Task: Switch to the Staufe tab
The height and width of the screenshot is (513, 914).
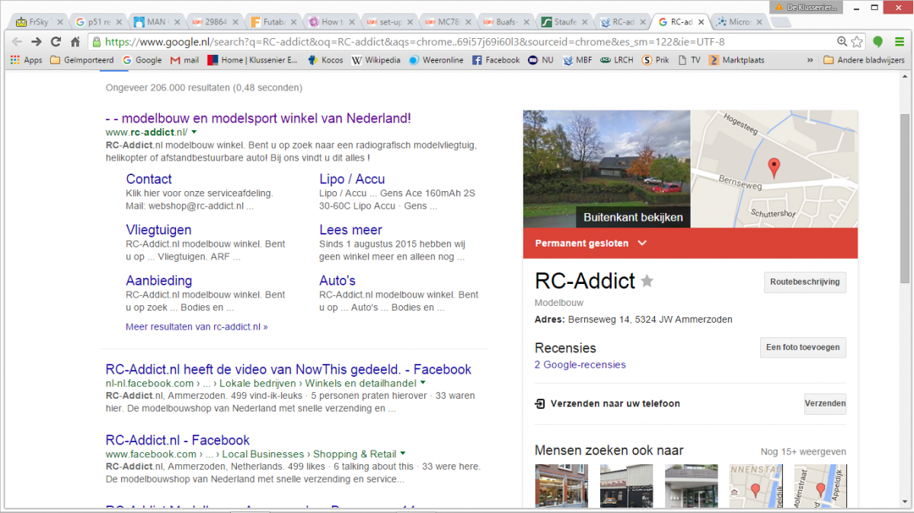Action: pyautogui.click(x=562, y=21)
